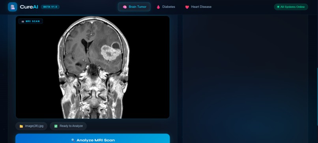Click the CureAI logo icon
Viewport: 318px width, 143px height.
pos(12,7)
